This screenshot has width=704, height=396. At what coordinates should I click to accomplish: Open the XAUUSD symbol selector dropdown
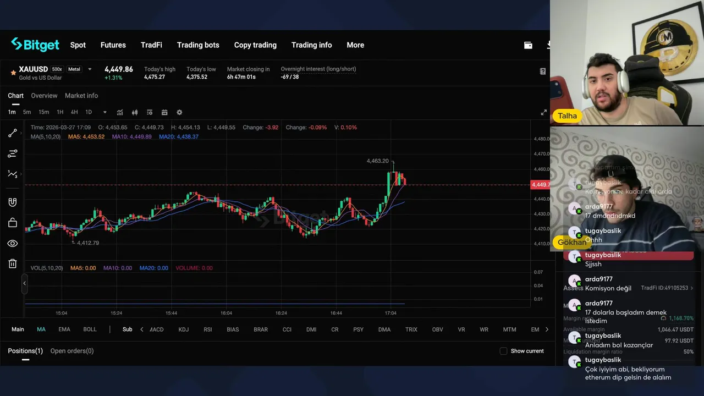pos(90,69)
